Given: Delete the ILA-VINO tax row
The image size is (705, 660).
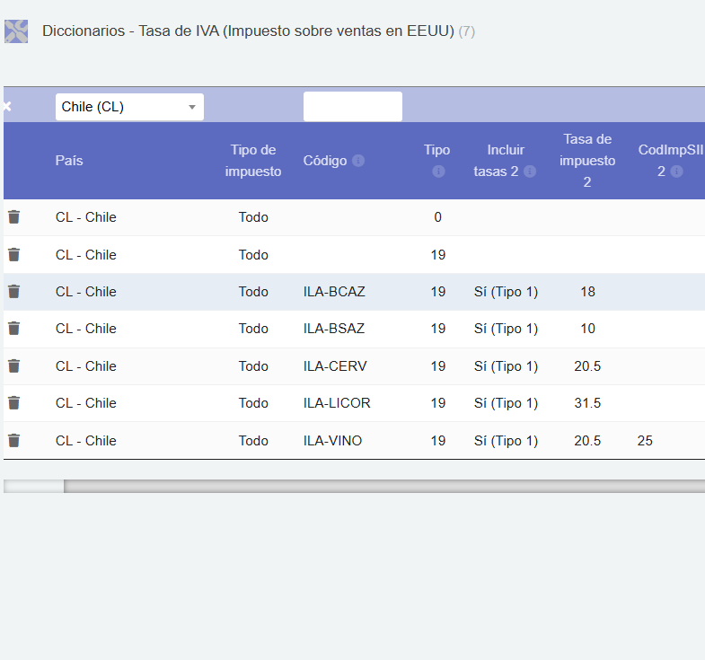Looking at the screenshot, I should (x=13, y=441).
